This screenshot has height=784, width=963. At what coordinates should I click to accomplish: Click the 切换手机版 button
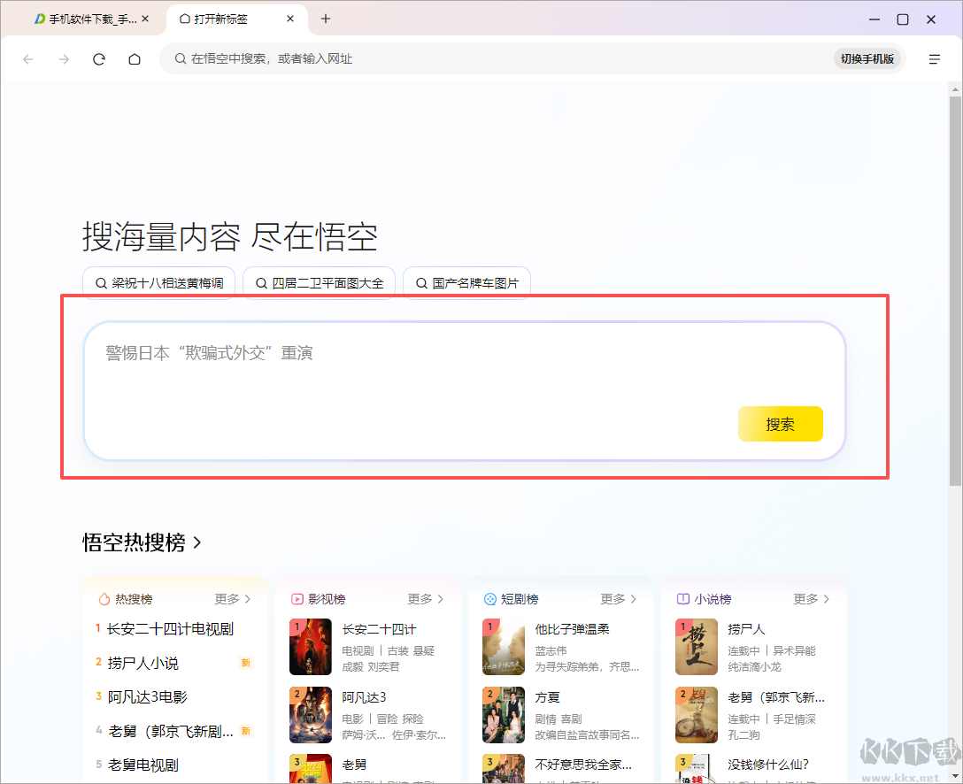(x=867, y=59)
